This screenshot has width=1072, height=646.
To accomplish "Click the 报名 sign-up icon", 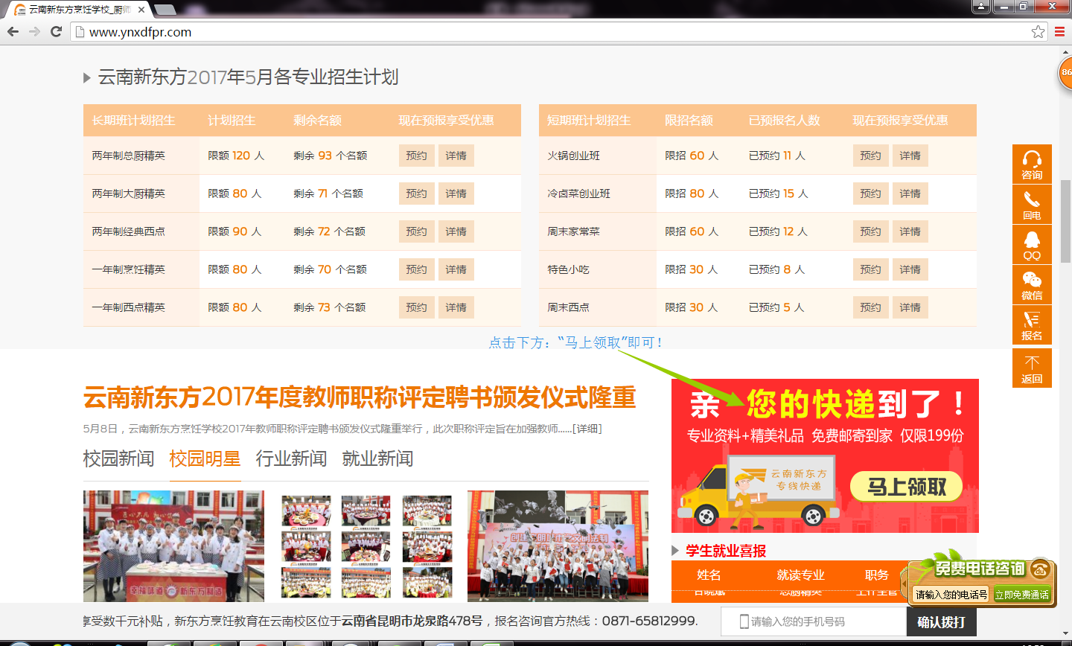I will click(1032, 324).
